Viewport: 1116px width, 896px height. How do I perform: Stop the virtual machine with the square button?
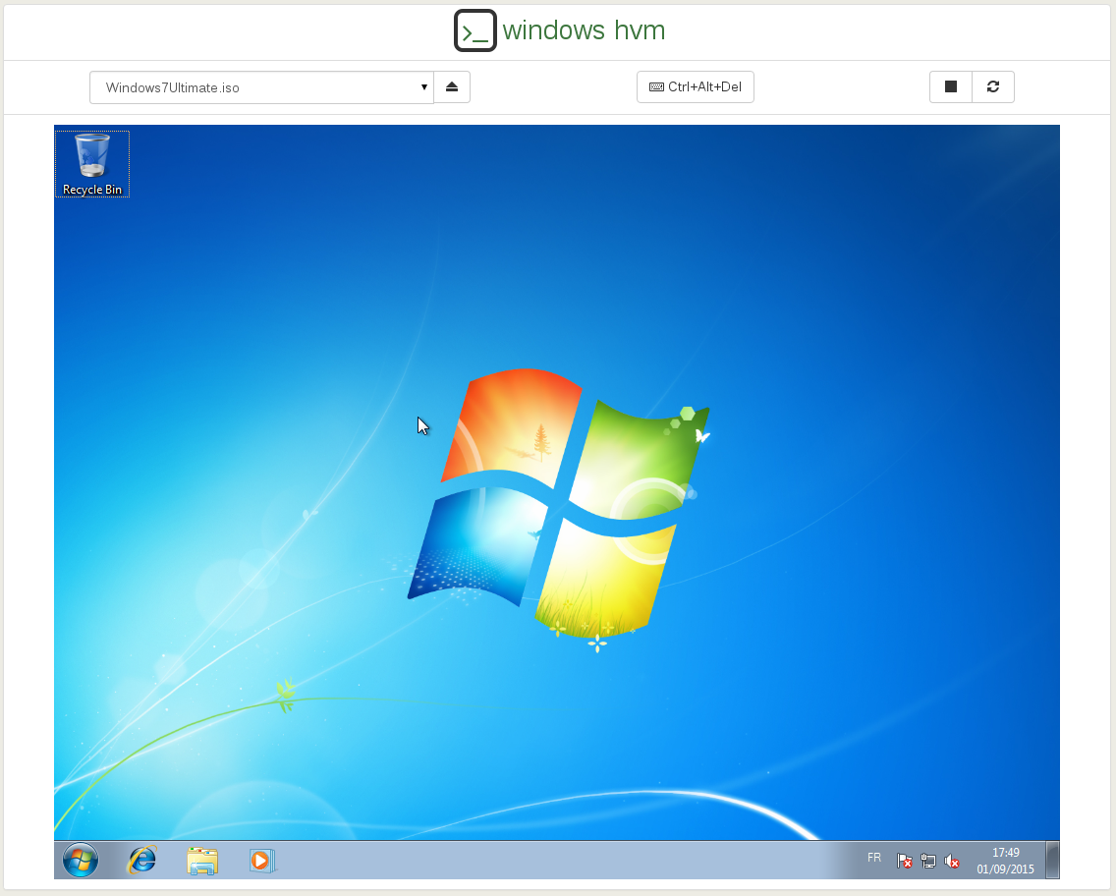[x=951, y=86]
